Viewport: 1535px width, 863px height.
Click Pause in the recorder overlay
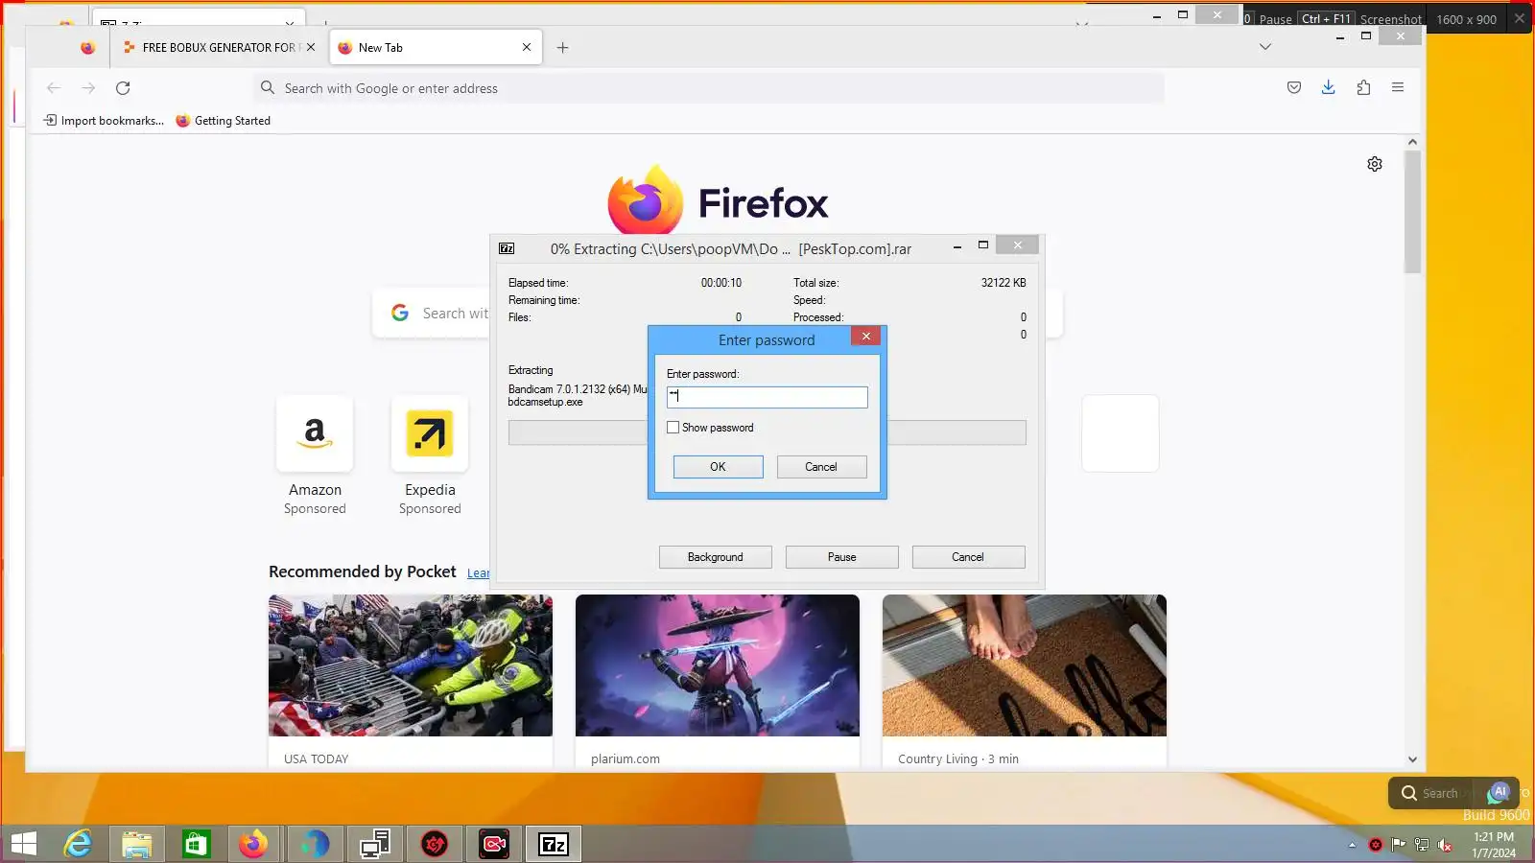pyautogui.click(x=1275, y=19)
